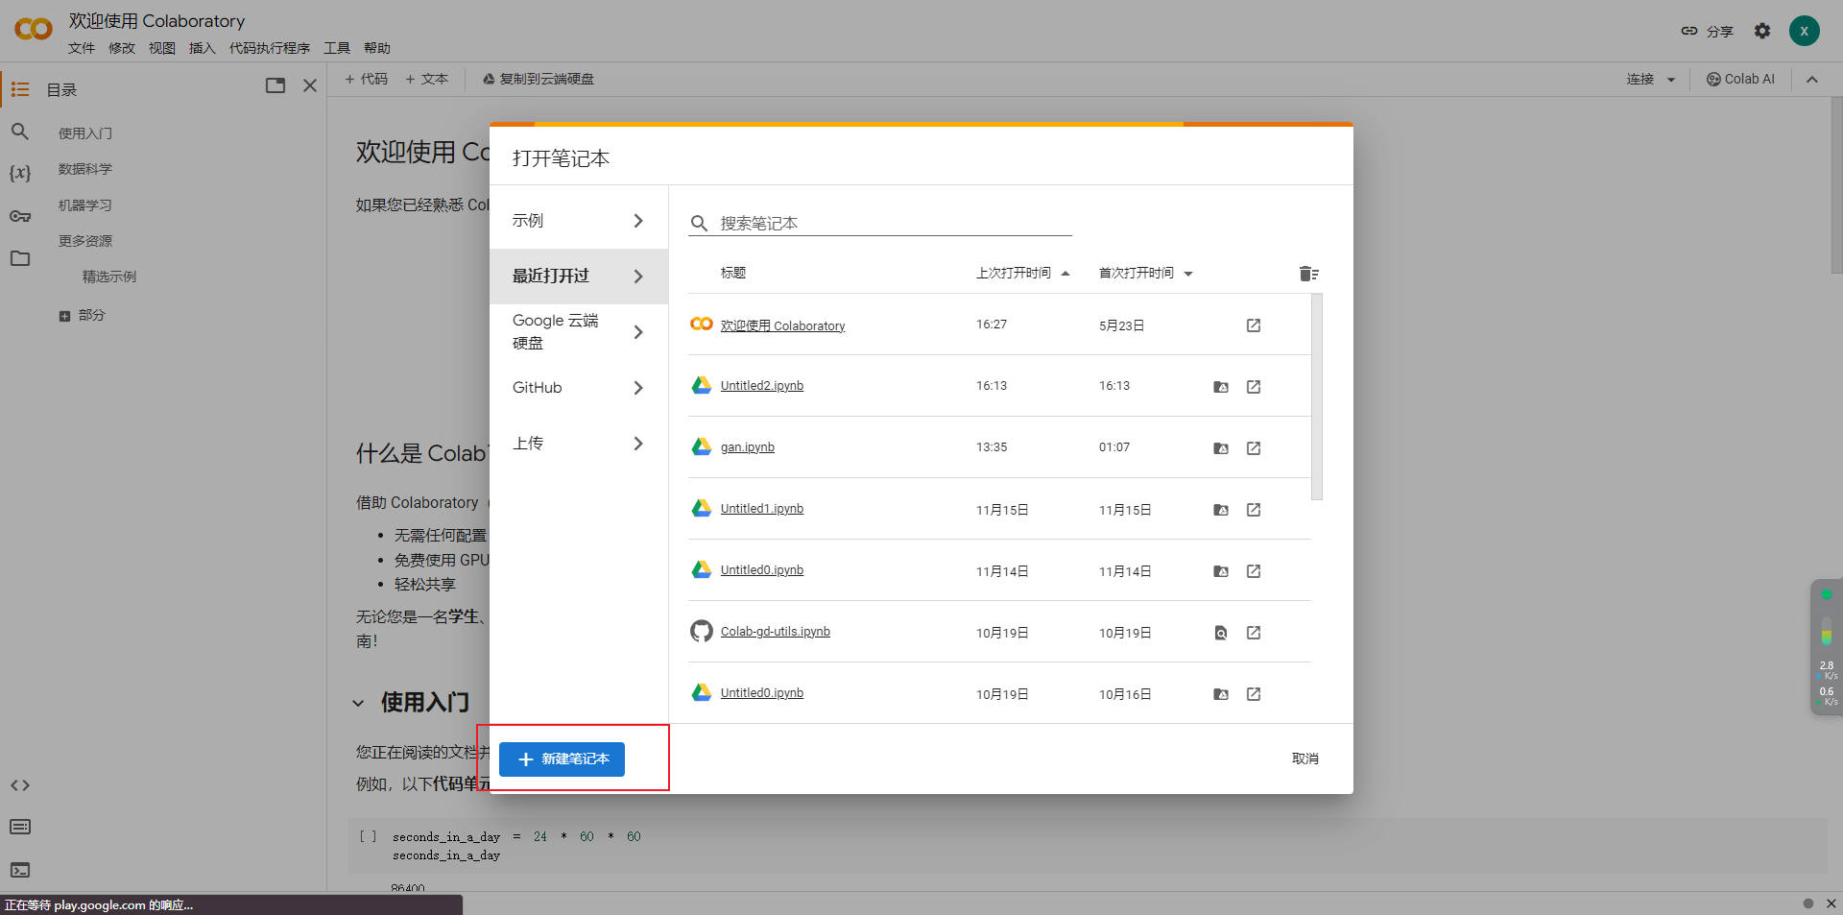1843x915 pixels.
Task: Pop out the table of contents panel
Action: pyautogui.click(x=275, y=85)
